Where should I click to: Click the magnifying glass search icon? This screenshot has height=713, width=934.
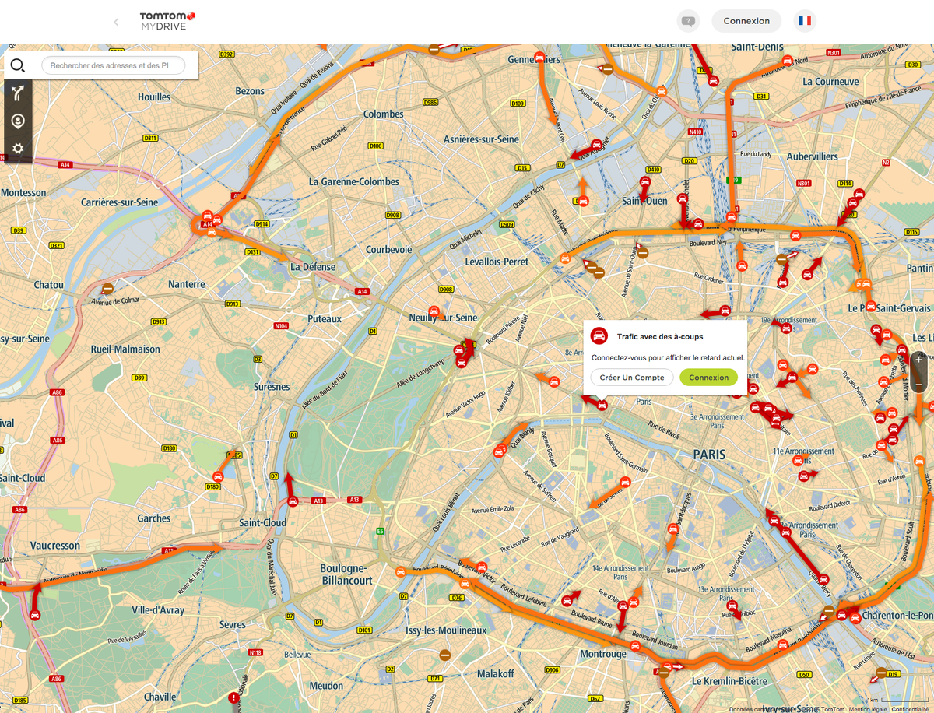(18, 65)
